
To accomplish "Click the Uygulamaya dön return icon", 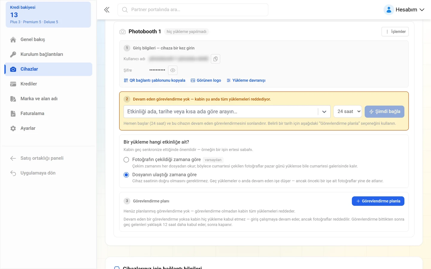I will click(x=13, y=173).
